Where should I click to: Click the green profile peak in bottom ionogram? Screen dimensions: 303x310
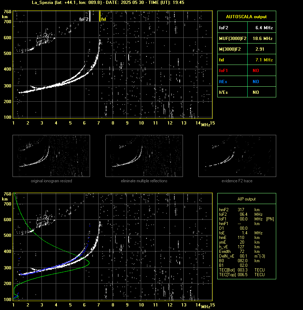[89, 263]
